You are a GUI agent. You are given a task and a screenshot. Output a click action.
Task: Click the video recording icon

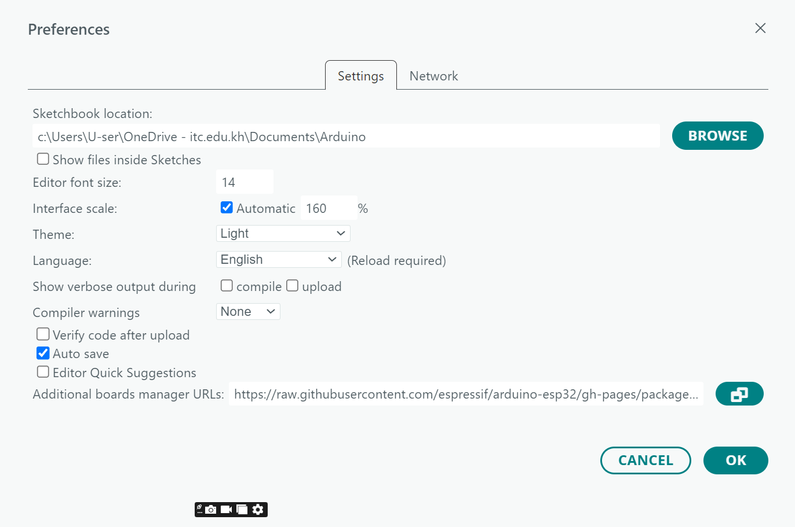(227, 510)
